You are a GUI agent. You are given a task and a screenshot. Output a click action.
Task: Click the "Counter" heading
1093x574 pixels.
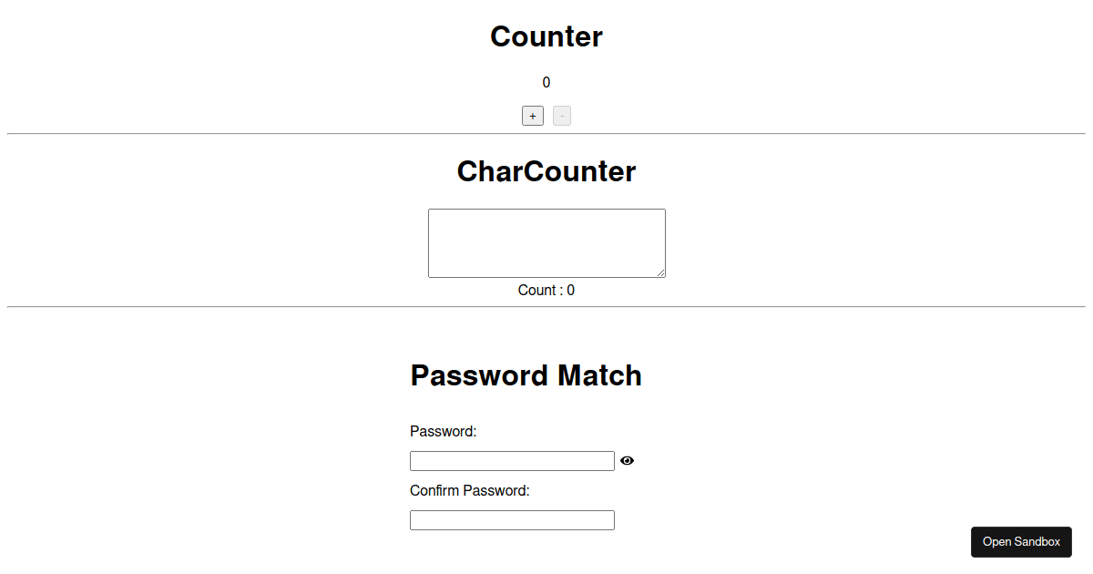tap(546, 36)
